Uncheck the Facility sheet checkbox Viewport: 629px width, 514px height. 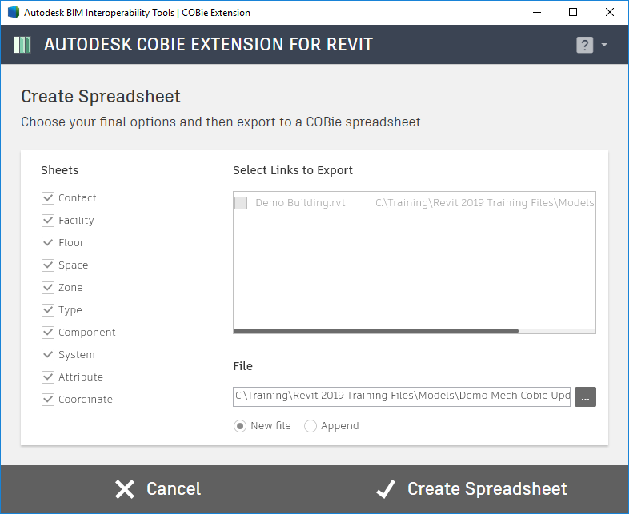[x=48, y=221]
